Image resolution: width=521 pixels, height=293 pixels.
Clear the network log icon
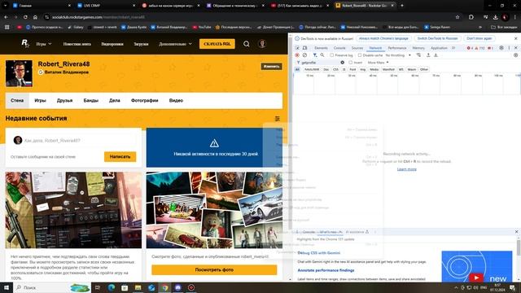[x=304, y=55]
